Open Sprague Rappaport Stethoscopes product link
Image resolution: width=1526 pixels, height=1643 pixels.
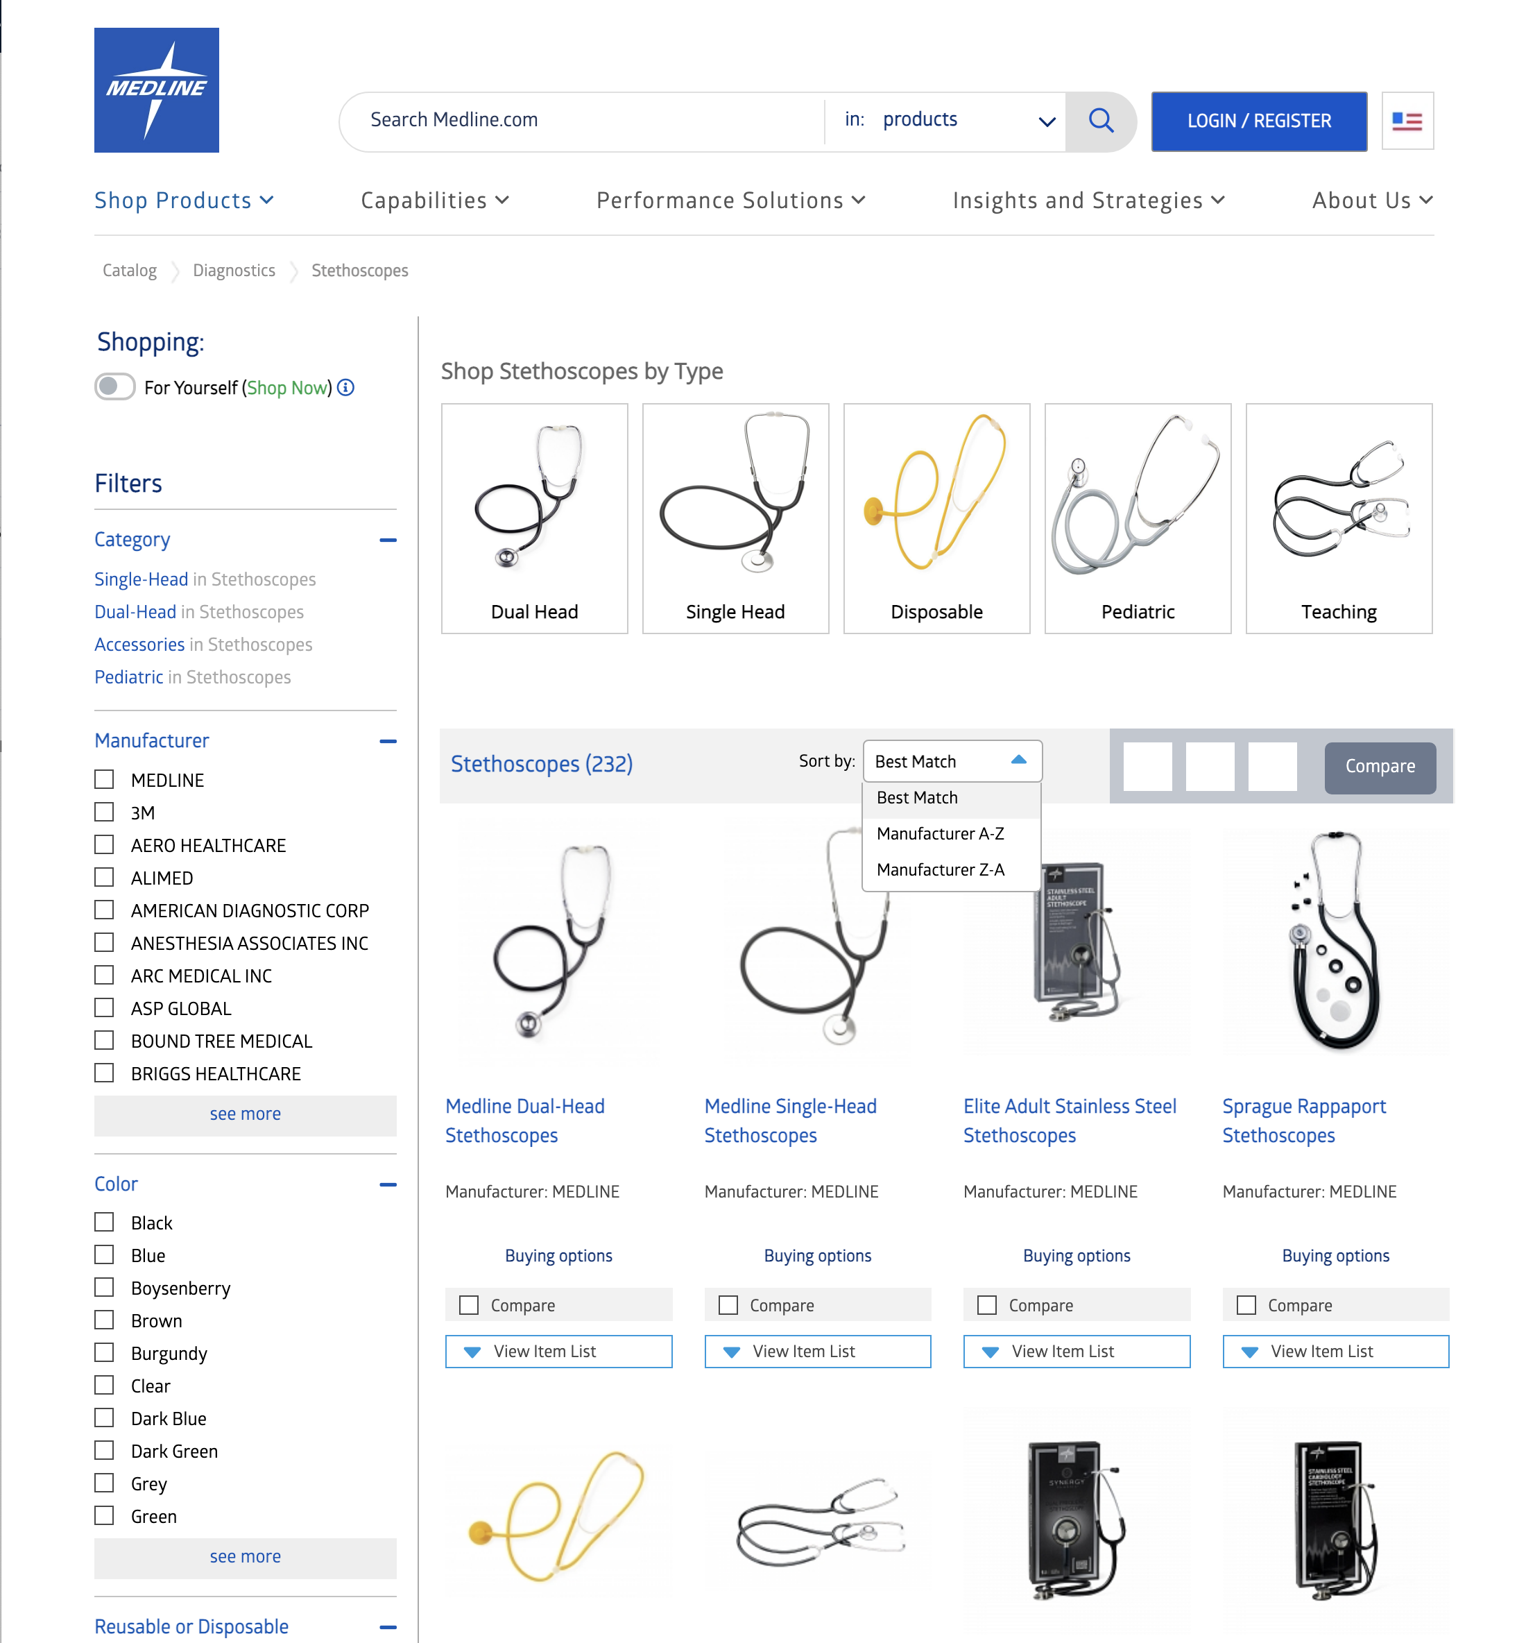click(x=1304, y=1120)
